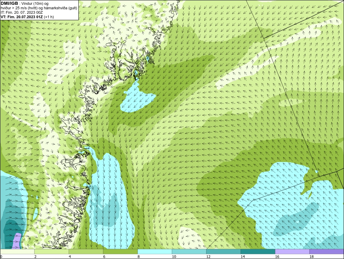Click the legend value label 12

tap(208, 257)
